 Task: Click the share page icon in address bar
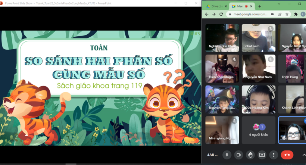coord(280,14)
